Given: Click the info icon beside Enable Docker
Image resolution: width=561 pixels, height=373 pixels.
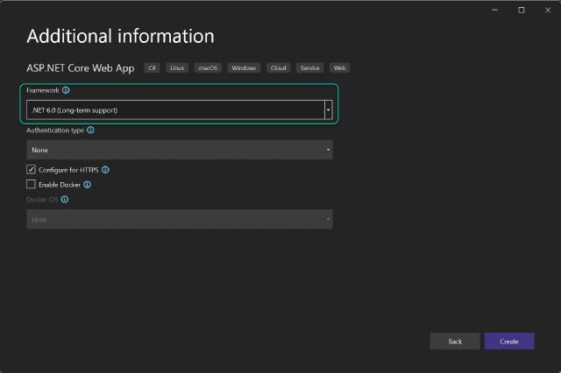Looking at the screenshot, I should (88, 185).
